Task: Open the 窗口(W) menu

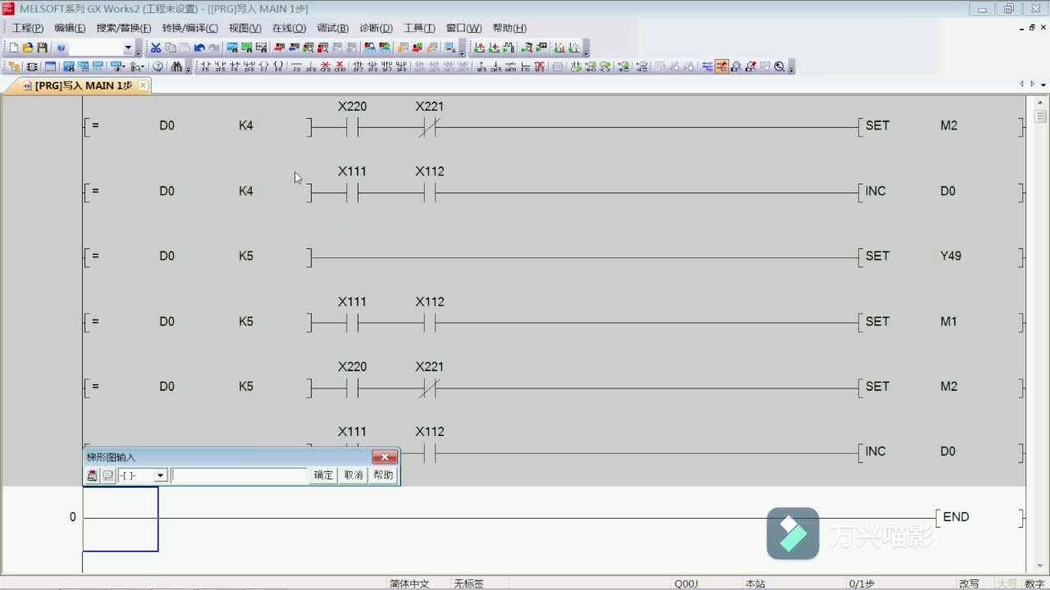Action: [463, 28]
